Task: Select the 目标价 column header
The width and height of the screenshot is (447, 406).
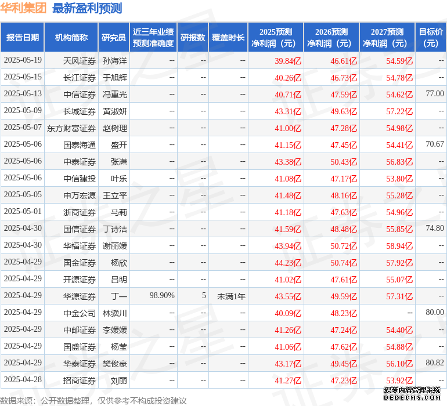Action: 431,37
